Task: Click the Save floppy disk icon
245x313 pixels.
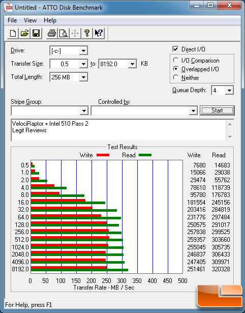Action: [36, 33]
